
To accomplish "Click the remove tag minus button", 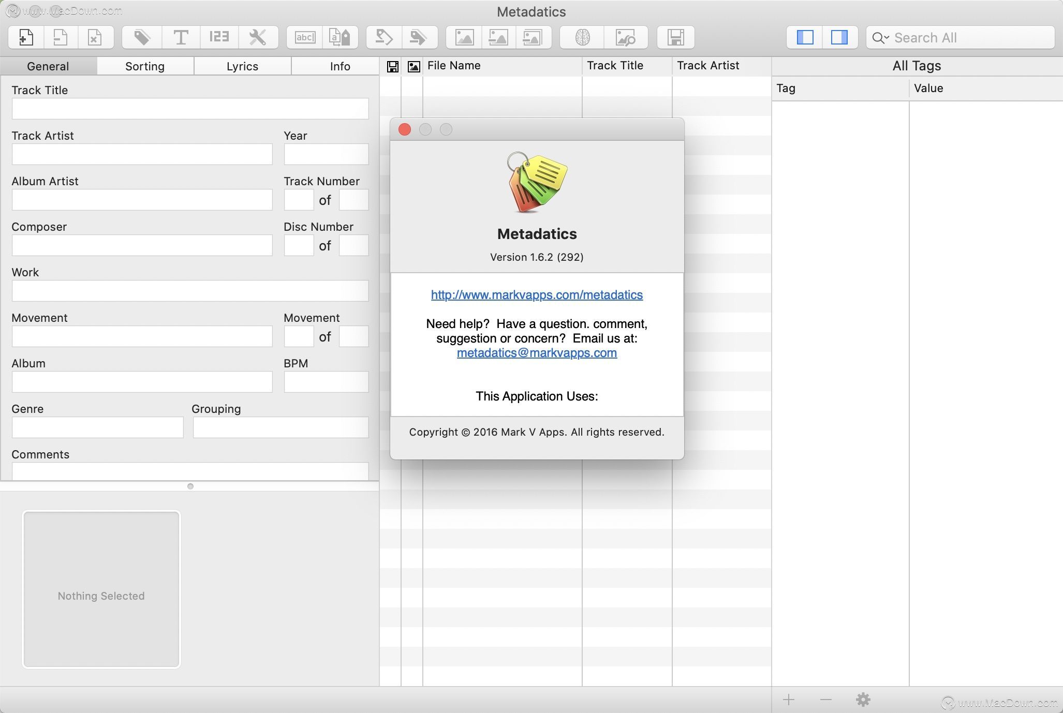I will tap(826, 700).
